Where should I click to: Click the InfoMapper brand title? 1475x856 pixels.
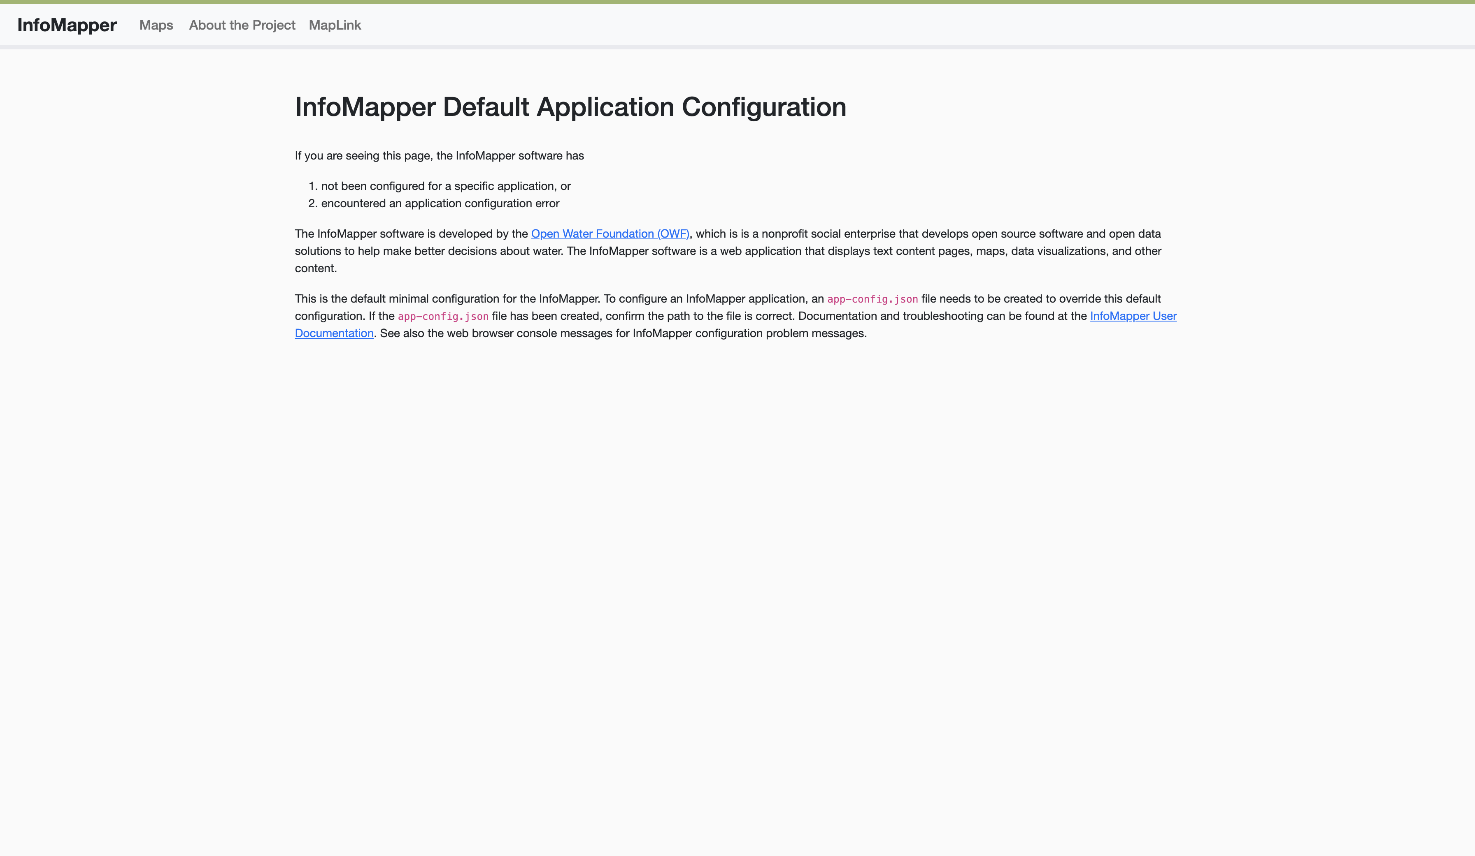coord(67,25)
